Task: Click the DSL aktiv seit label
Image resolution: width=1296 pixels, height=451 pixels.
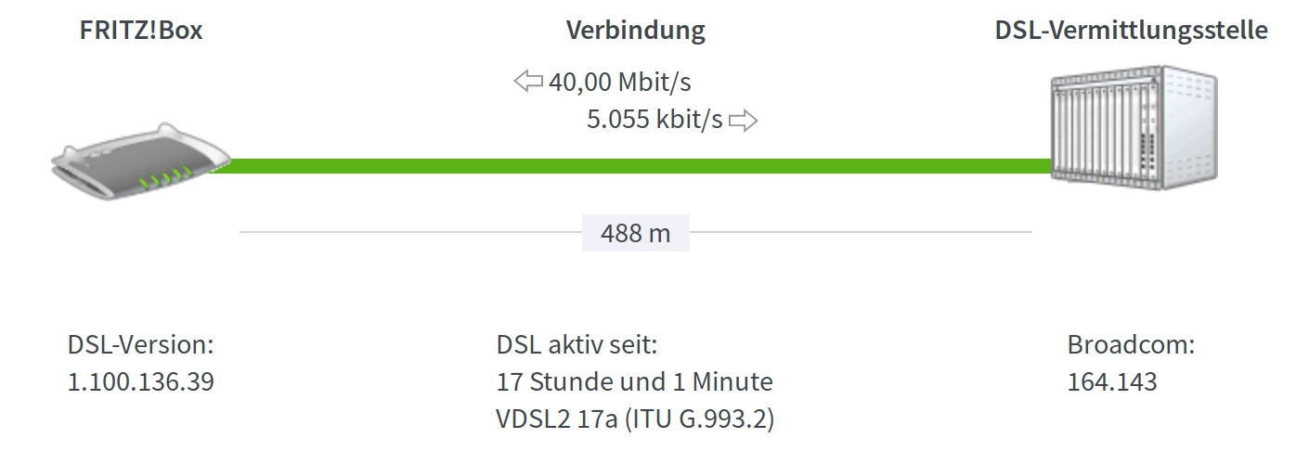Action: click(x=577, y=345)
